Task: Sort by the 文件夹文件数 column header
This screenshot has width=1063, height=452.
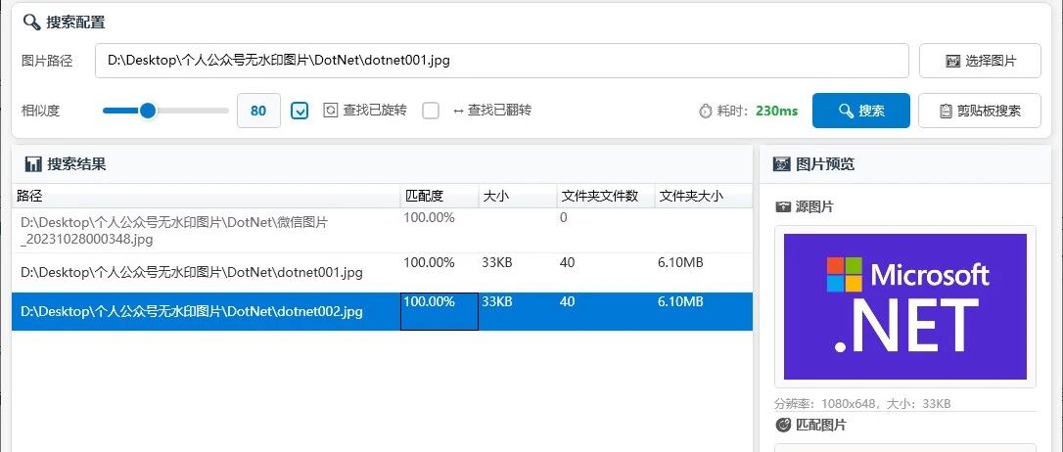Action: (x=605, y=196)
